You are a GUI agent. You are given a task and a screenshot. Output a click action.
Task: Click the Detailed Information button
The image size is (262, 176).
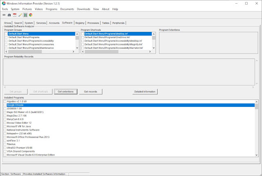(x=145, y=92)
